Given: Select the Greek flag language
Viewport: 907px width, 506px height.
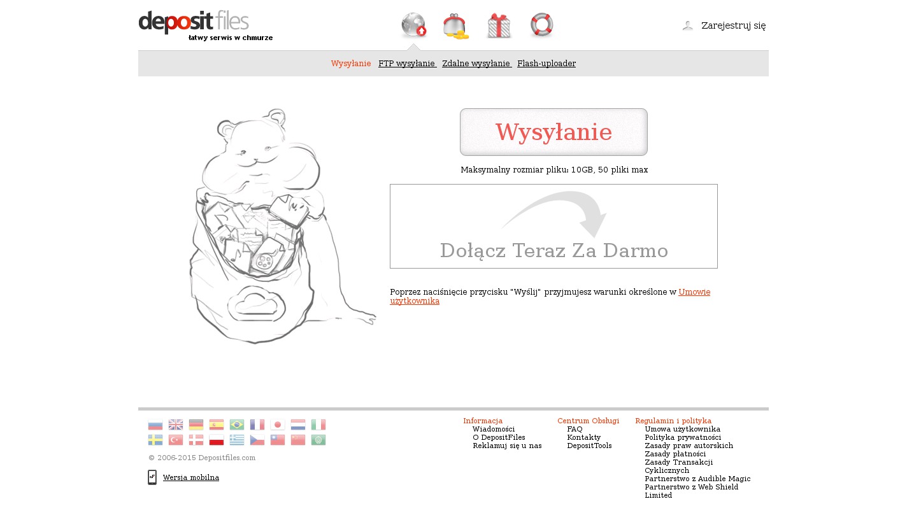Looking at the screenshot, I should click(237, 440).
